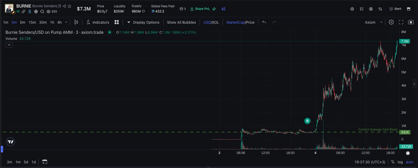This screenshot has height=168, width=418.
Task: Click the share icon next to Burnie Senders
Action: [64, 6]
